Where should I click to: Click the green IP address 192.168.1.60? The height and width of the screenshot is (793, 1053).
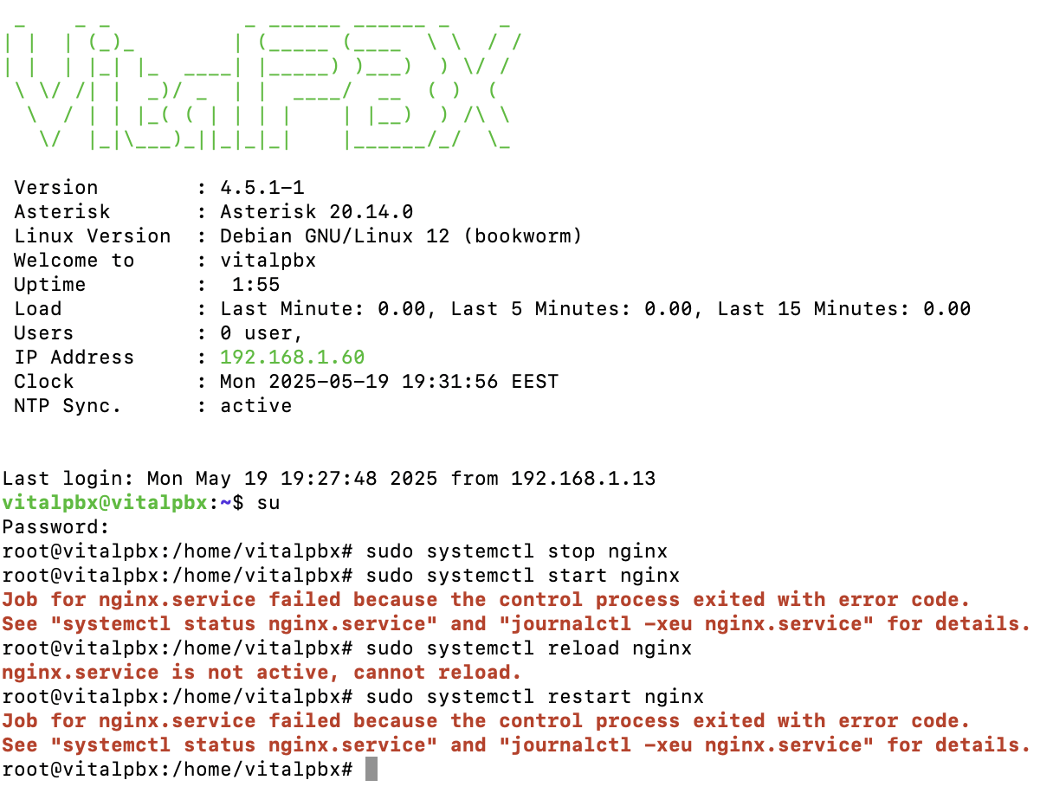[292, 358]
